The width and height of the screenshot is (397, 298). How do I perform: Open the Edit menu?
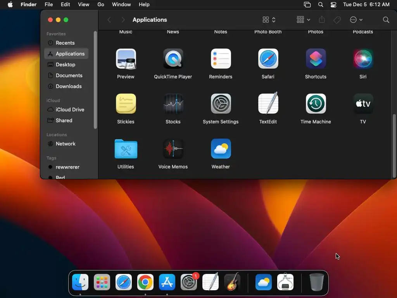(65, 5)
